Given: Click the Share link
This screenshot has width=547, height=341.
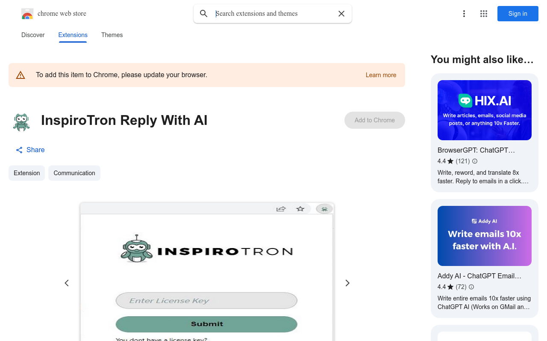Looking at the screenshot, I should 35,150.
